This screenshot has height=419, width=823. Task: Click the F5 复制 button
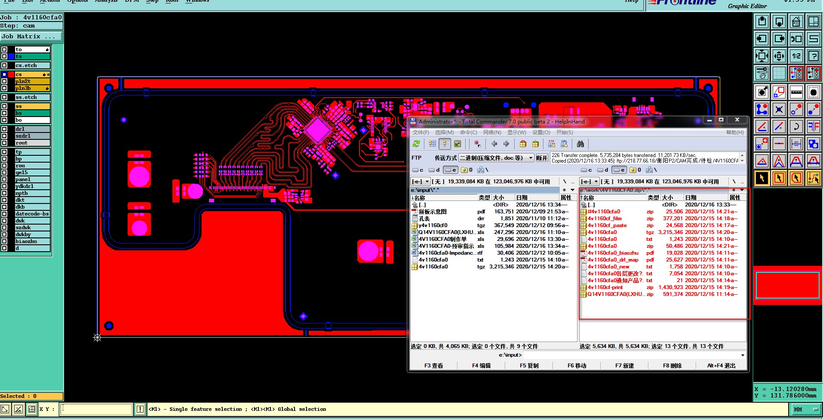(529, 366)
